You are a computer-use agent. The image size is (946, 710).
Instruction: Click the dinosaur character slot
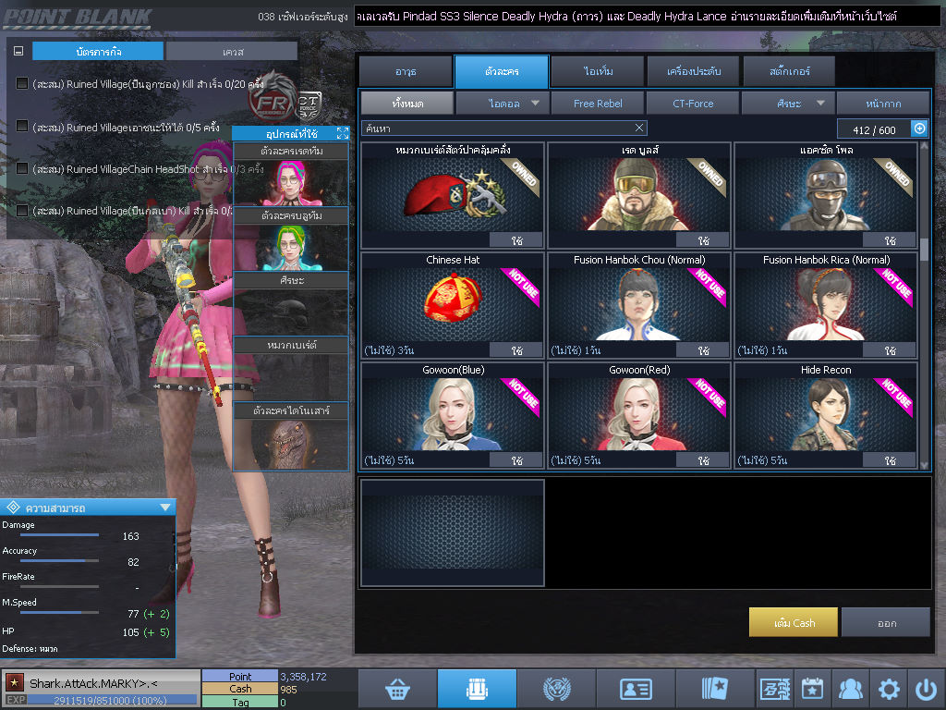click(291, 444)
